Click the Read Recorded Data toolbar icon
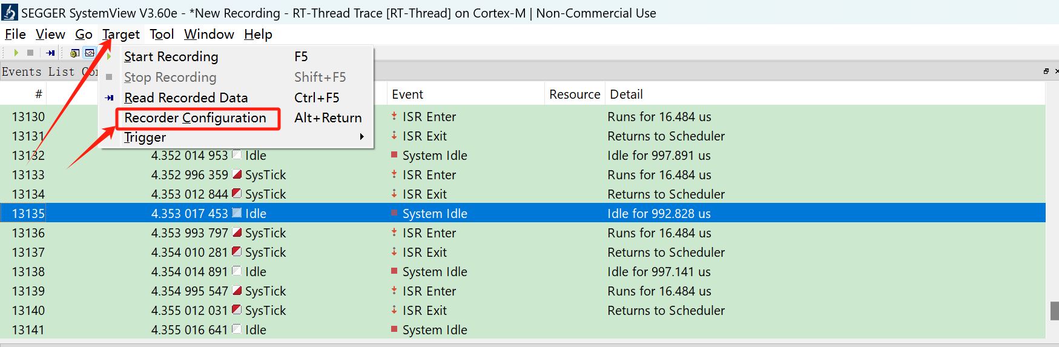1059x347 pixels. click(50, 53)
